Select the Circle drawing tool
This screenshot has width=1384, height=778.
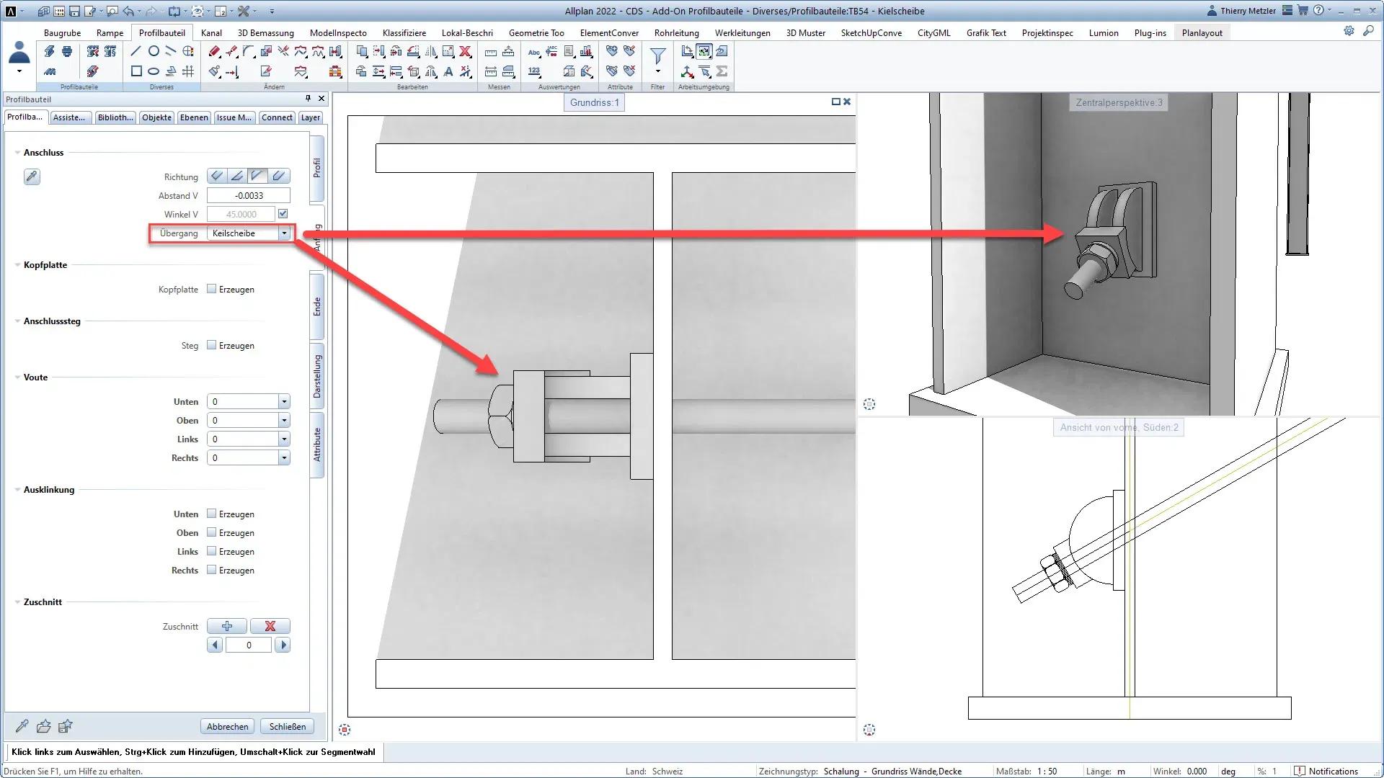click(154, 51)
